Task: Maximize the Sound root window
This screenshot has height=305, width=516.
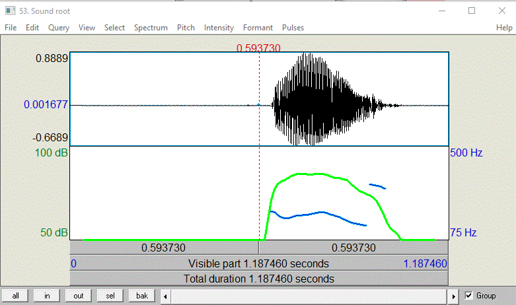Action: click(x=472, y=11)
